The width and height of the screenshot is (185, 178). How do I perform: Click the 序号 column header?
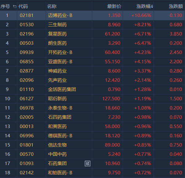pyautogui.click(x=6, y=6)
